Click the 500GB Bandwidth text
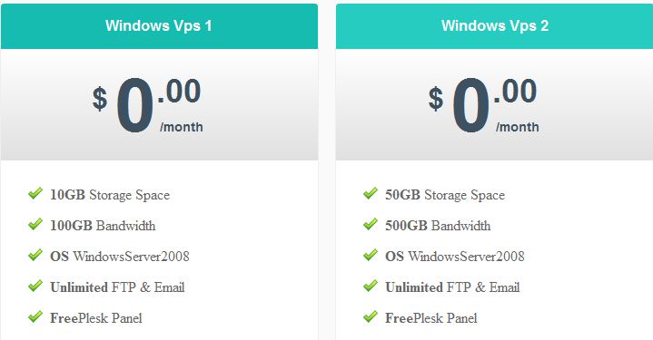The image size is (653, 340). point(438,226)
